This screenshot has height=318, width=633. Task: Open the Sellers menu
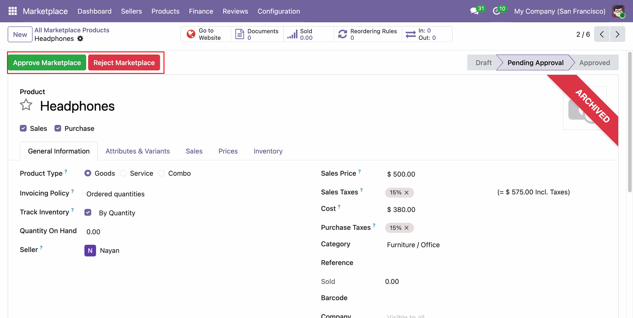(132, 11)
